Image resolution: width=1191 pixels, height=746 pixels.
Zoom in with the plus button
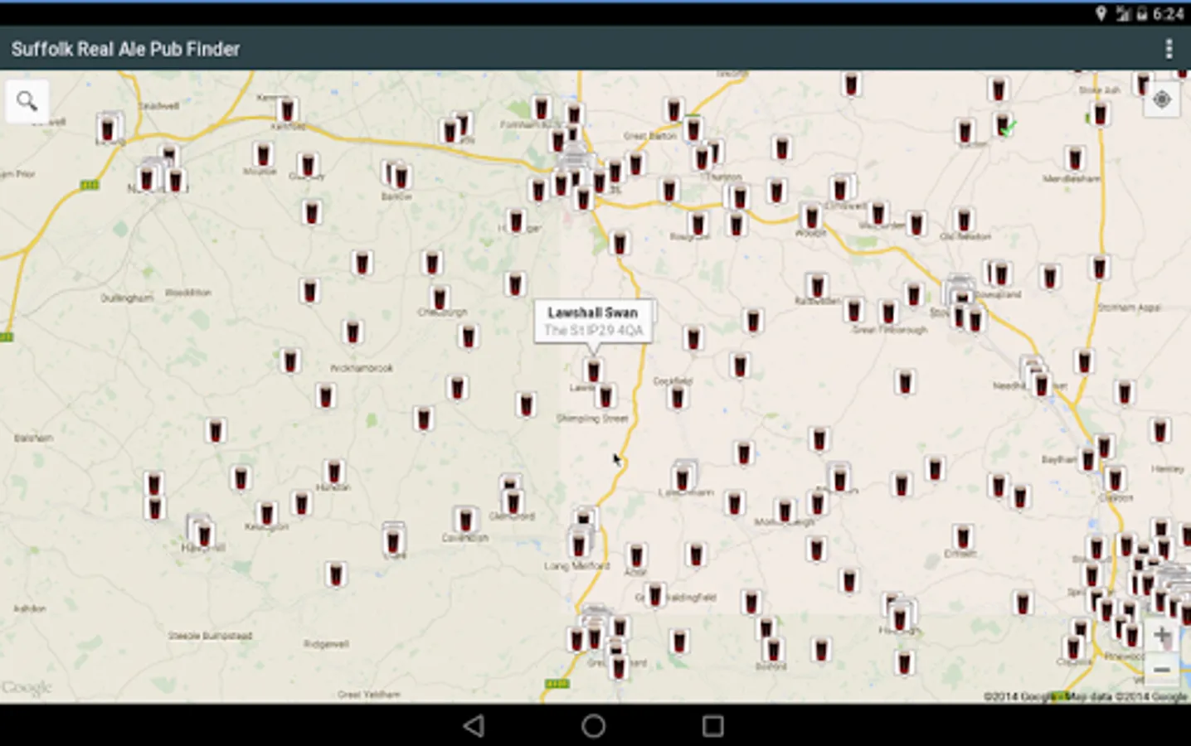[1162, 636]
